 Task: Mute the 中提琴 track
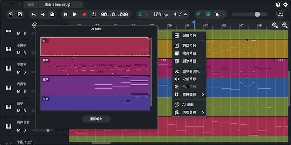pos(19,72)
